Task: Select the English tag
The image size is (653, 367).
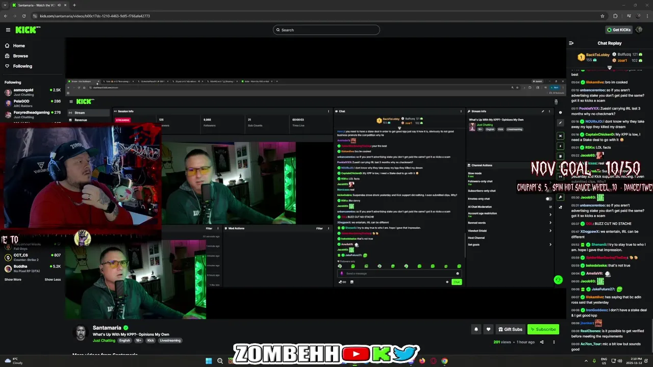Action: (124, 340)
